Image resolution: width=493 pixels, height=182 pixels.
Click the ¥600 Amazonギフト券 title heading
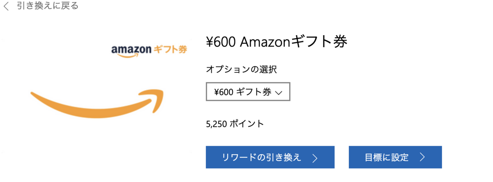tap(276, 41)
